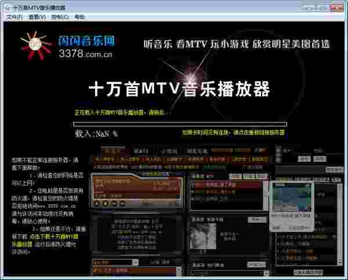The height and width of the screenshot is (280, 348).
Task: Click the gray button beside the album heading
Action: 257,220
